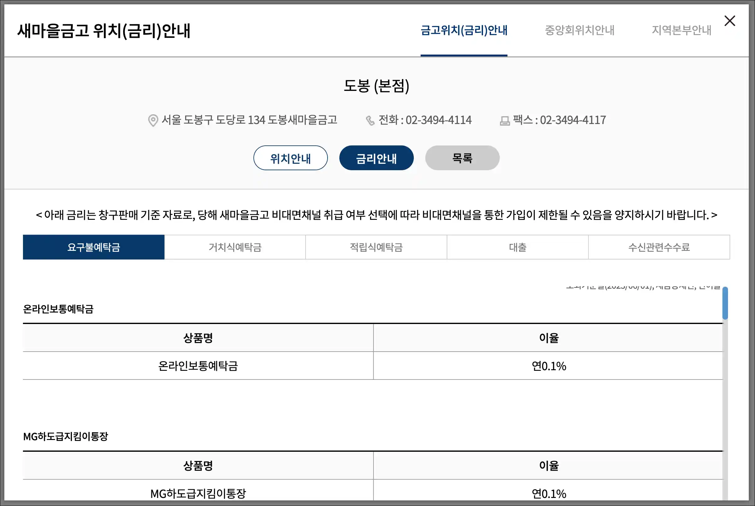Click the MG하도급지킴이통장 section heading

click(65, 437)
